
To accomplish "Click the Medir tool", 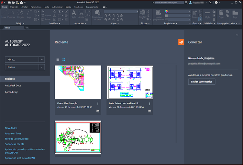I will [x=207, y=14].
